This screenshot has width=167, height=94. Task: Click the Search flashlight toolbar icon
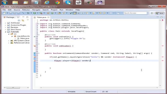(64, 13)
